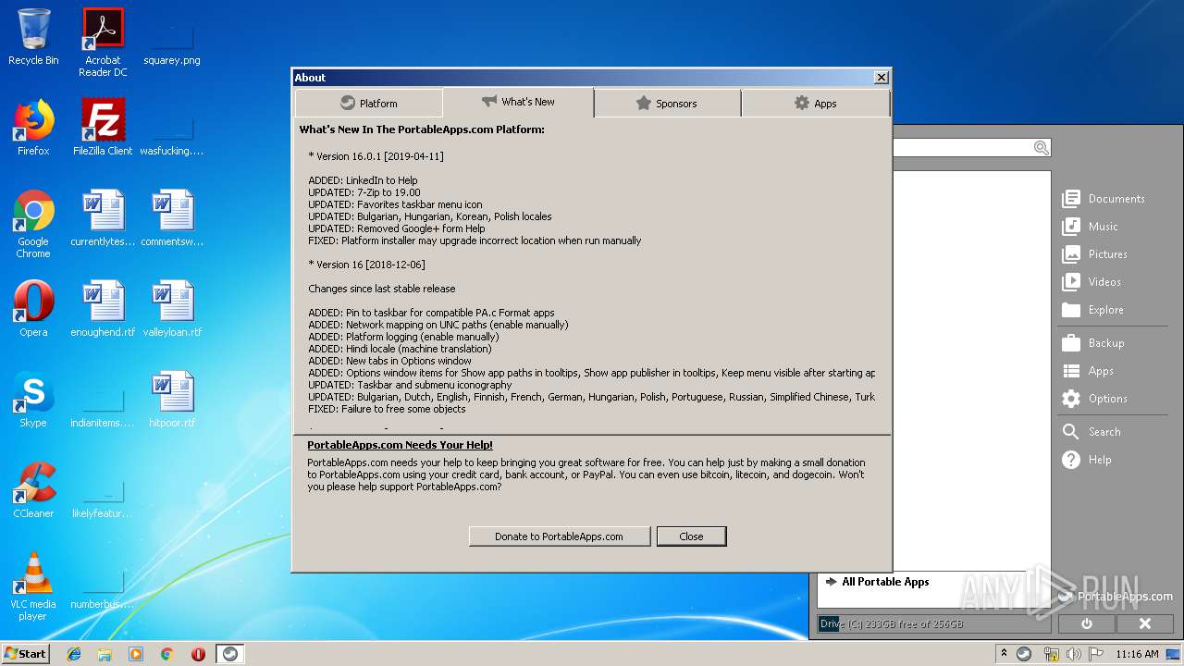This screenshot has width=1184, height=666.
Task: Close the PortableApps menu with X
Action: point(1145,624)
